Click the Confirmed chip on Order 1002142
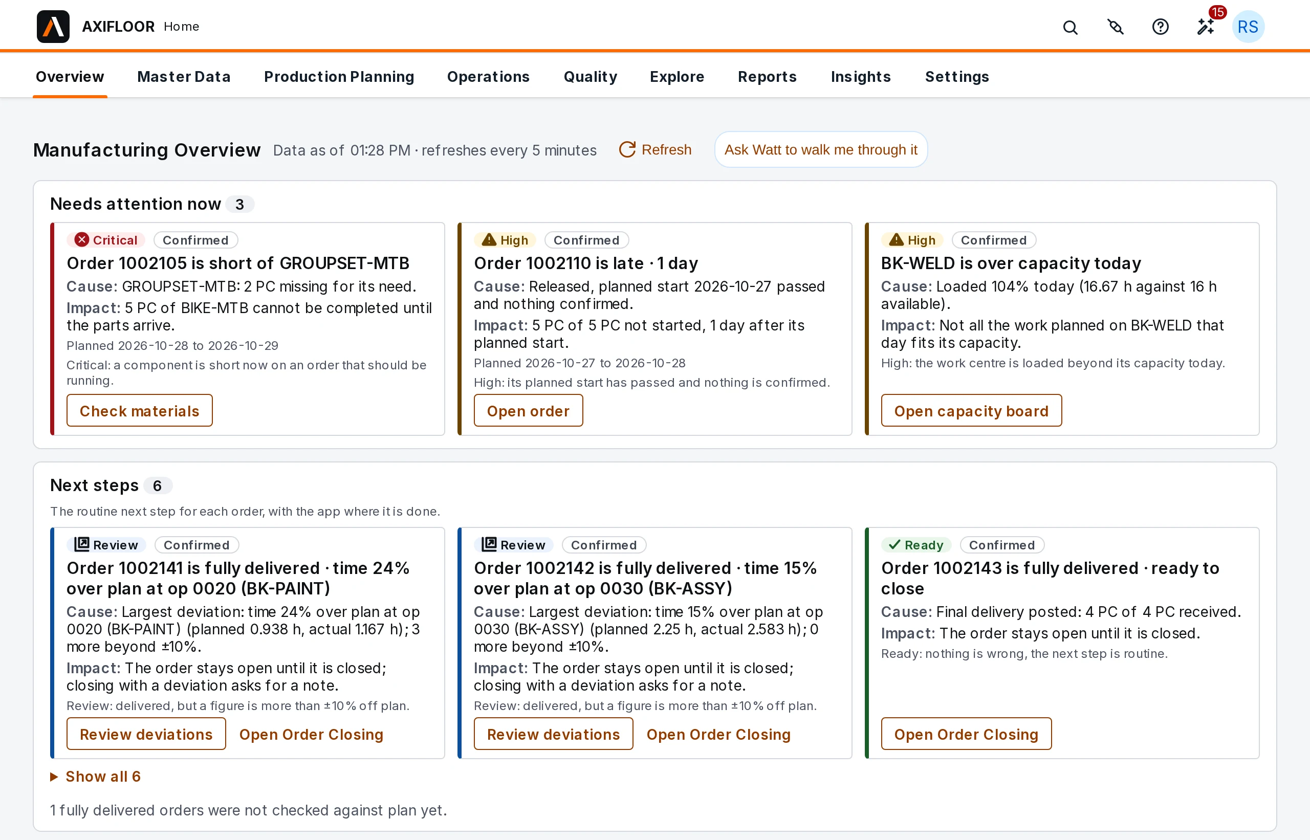Viewport: 1310px width, 840px height. click(x=604, y=545)
